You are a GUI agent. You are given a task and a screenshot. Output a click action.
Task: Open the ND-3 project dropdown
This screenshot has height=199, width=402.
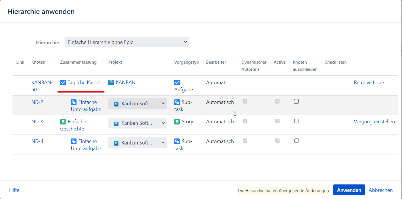[x=137, y=123]
